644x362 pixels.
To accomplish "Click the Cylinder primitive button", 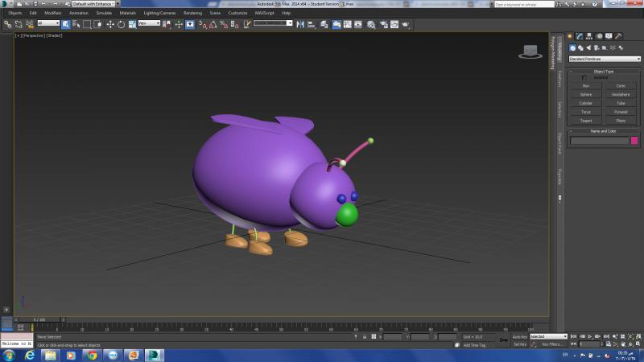I will click(x=586, y=103).
